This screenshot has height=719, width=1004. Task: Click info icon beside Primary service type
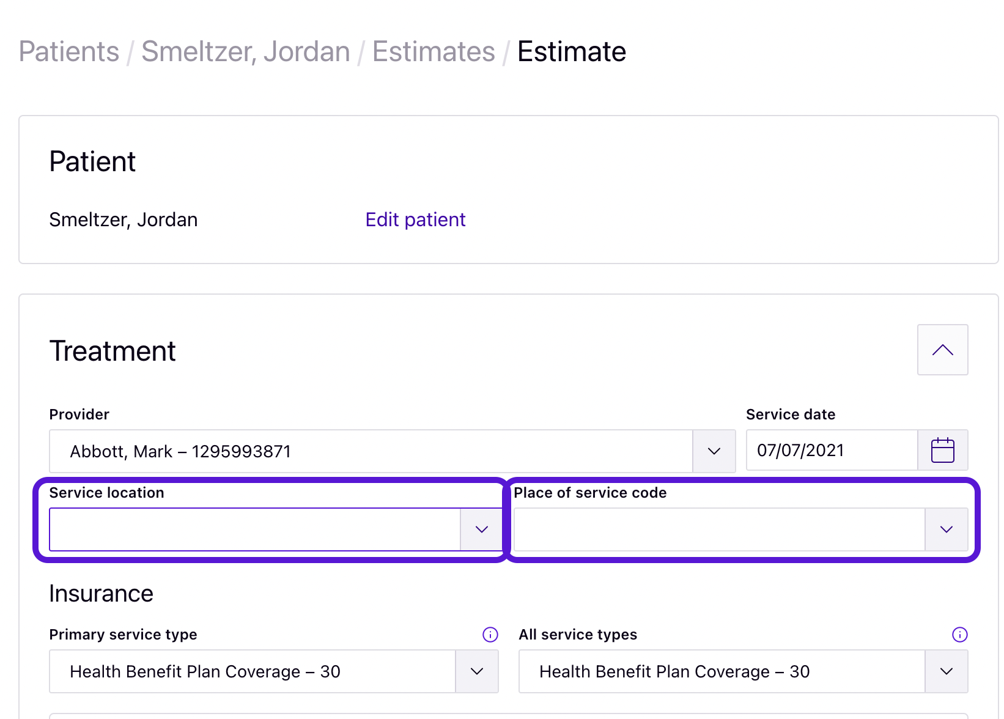click(x=490, y=635)
